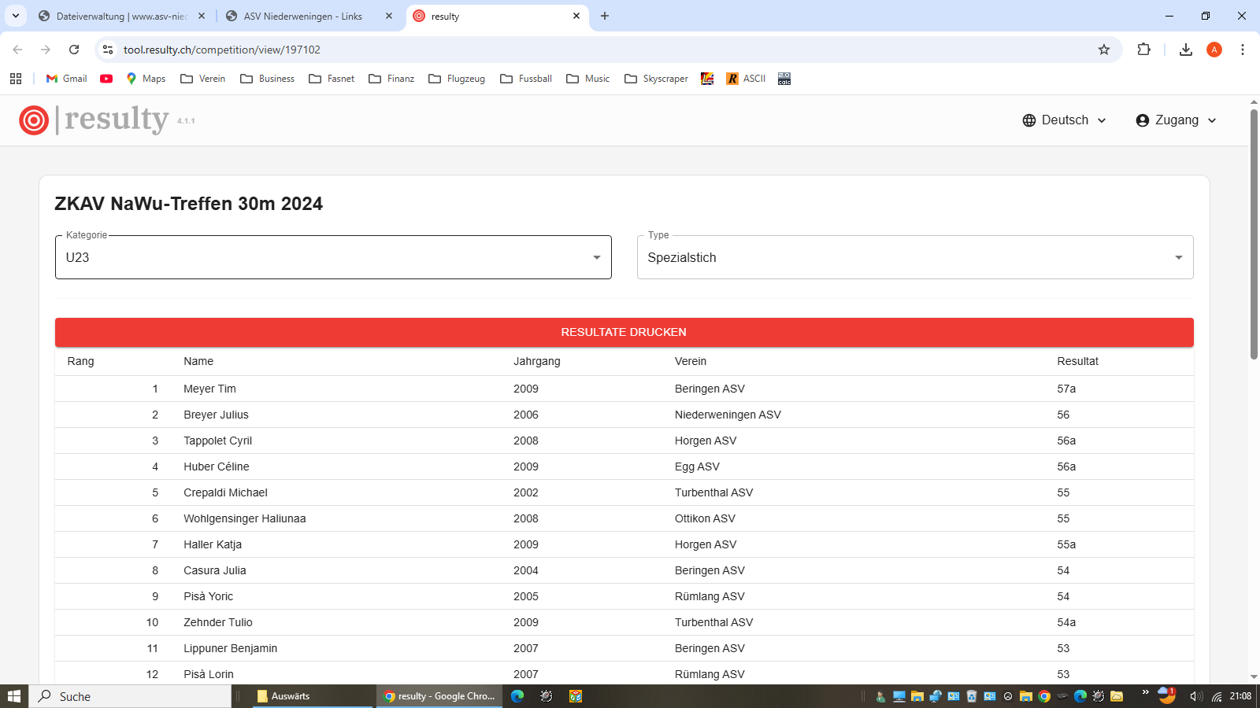
Task: Switch to the ASV Niederweningen - Links tab
Action: click(x=302, y=16)
